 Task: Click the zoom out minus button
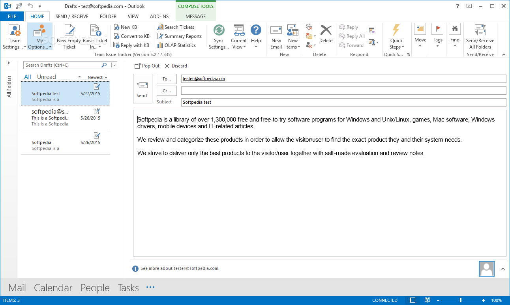point(438,300)
